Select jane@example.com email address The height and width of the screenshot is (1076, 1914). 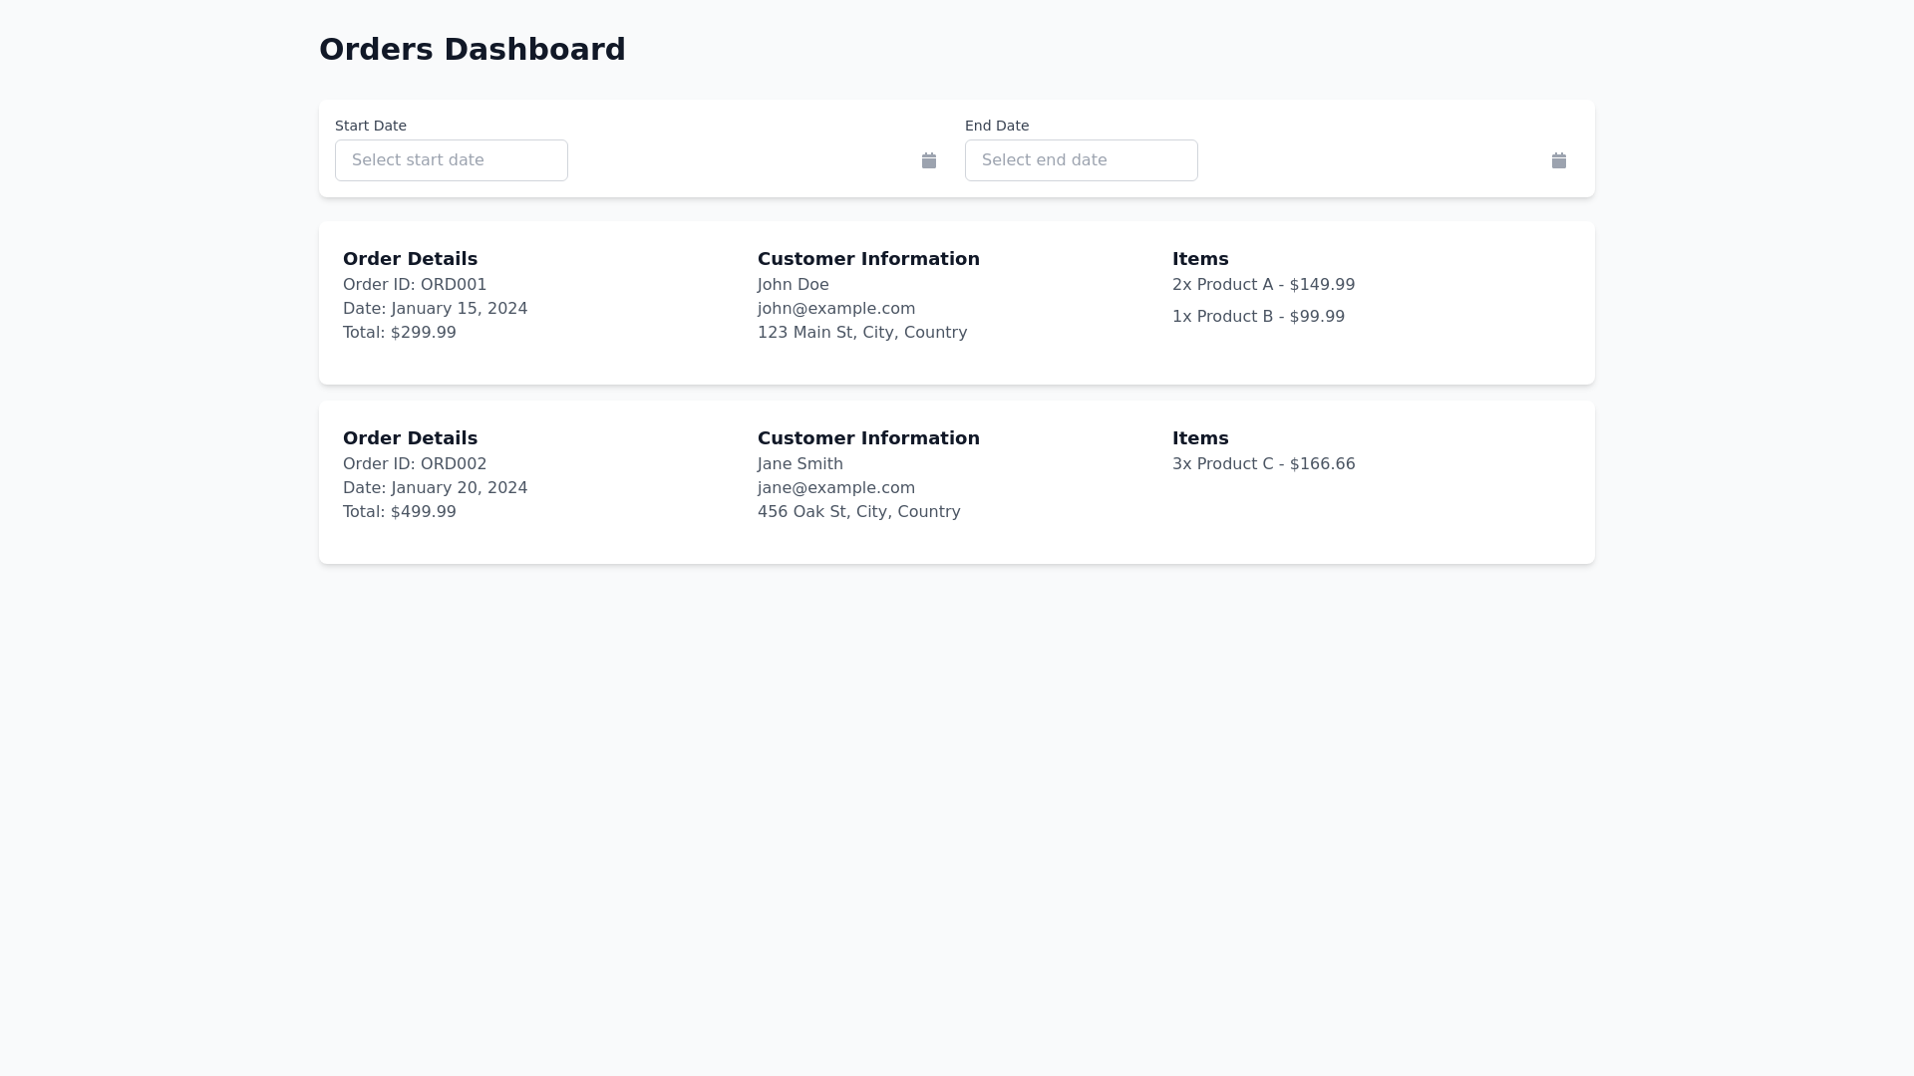click(835, 487)
